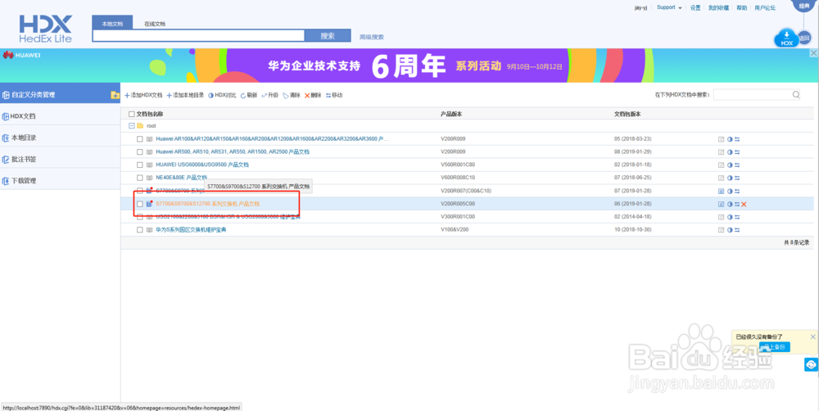The image size is (819, 411).
Task: Click compare icon in the V200R007(C00&C10) row
Action: [x=730, y=191]
